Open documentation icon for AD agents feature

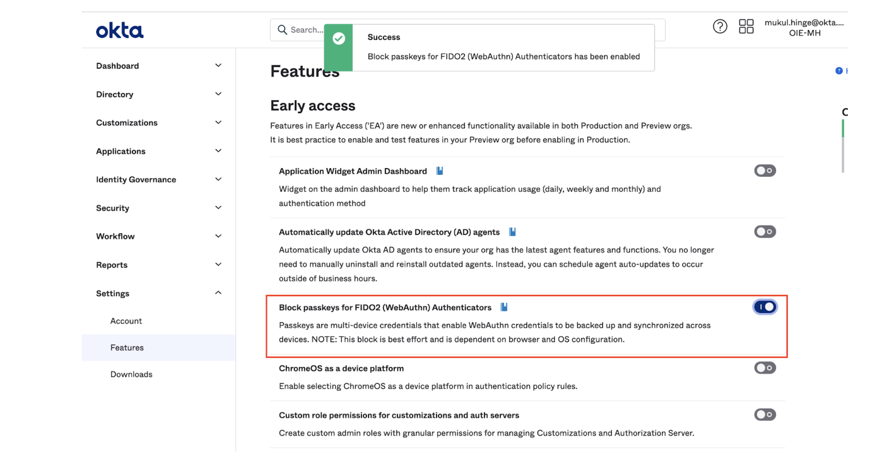(x=512, y=231)
